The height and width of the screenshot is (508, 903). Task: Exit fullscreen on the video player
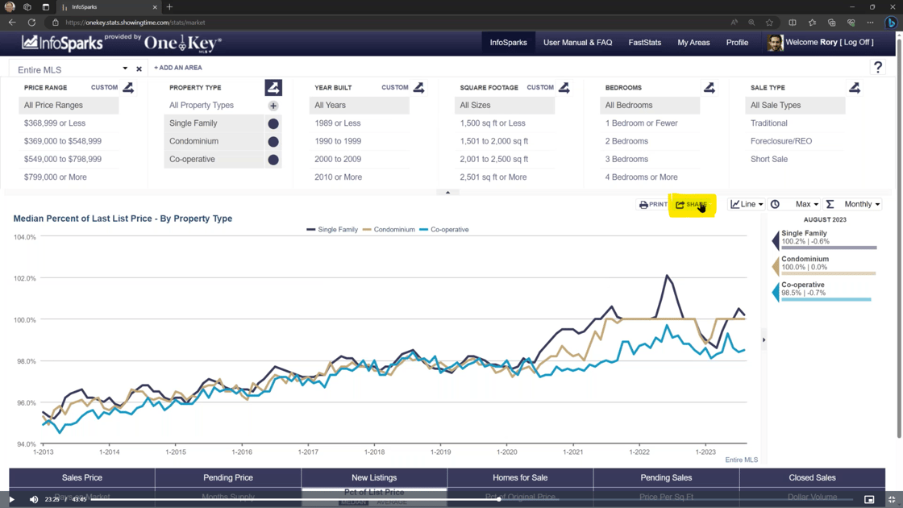[x=892, y=499]
